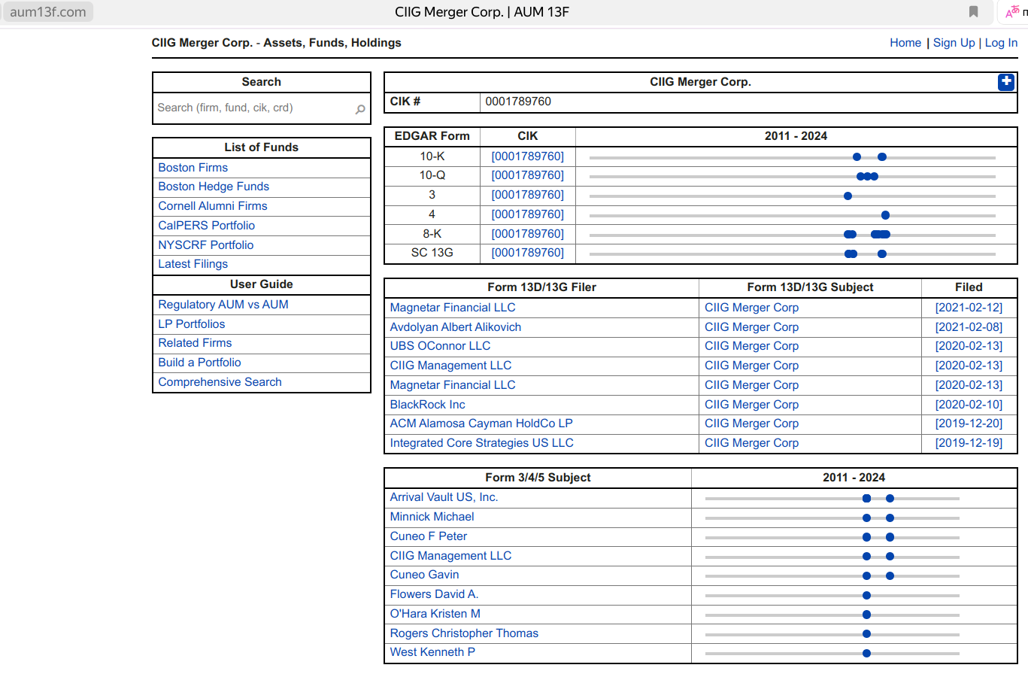This screenshot has height=674, width=1028.
Task: Open Arrival Vault US, Inc. link
Action: 444,497
